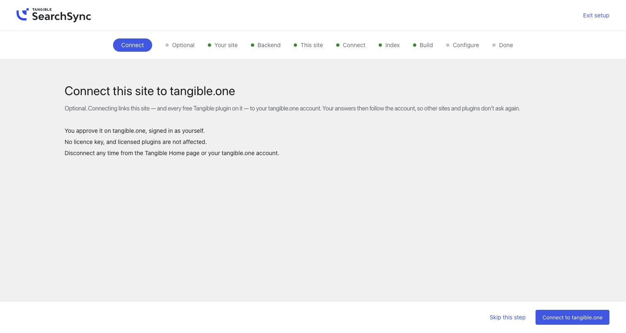Select the Done step

(x=503, y=45)
